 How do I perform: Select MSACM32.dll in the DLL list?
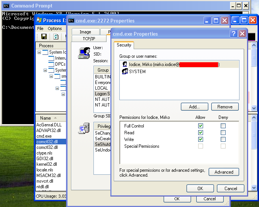pyautogui.click(x=48, y=175)
